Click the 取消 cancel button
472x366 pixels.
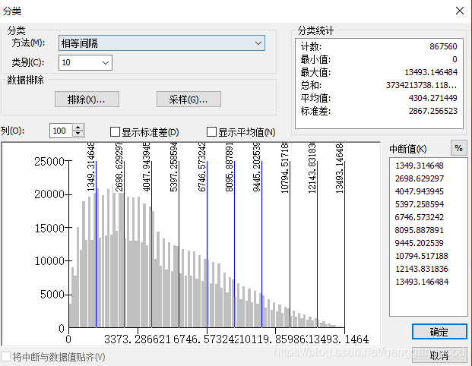(x=439, y=356)
